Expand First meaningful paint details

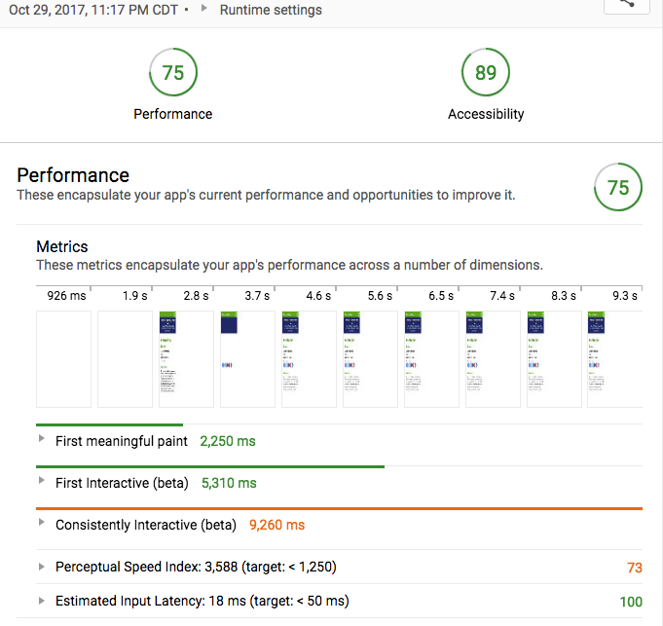pyautogui.click(x=41, y=440)
